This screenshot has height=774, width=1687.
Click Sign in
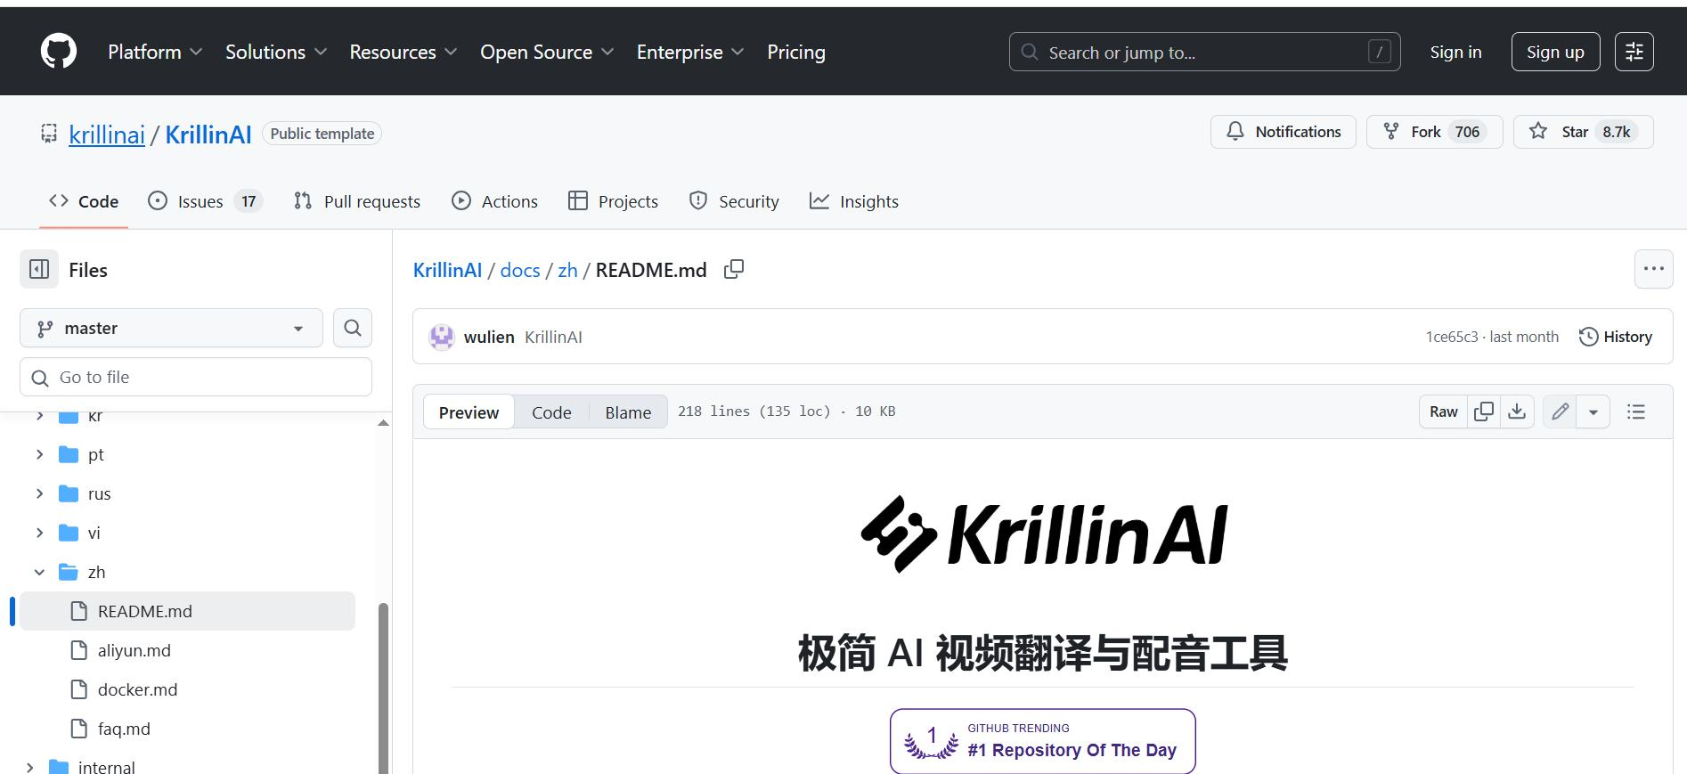[1455, 52]
